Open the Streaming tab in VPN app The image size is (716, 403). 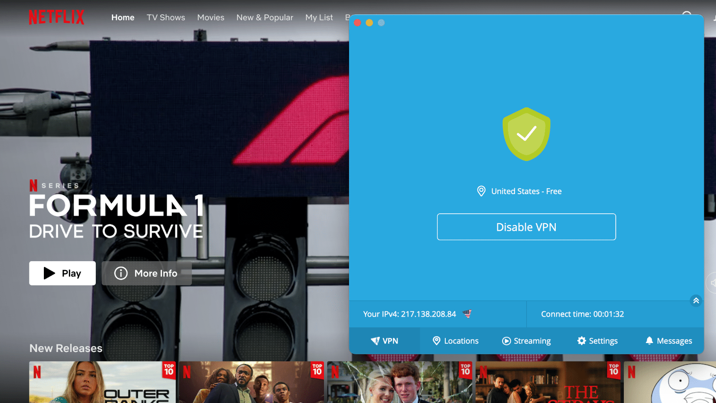click(x=526, y=341)
